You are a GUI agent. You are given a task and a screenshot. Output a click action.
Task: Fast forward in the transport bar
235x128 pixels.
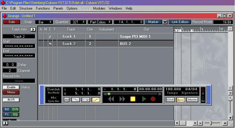[122, 99]
